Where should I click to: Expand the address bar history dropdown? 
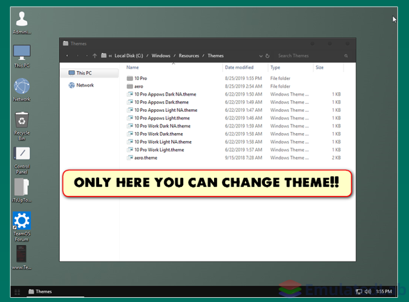point(261,56)
